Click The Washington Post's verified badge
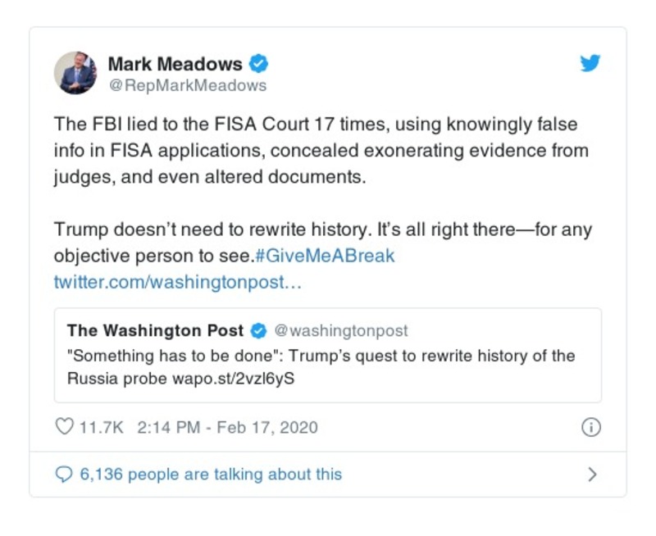The image size is (656, 536). point(258,331)
